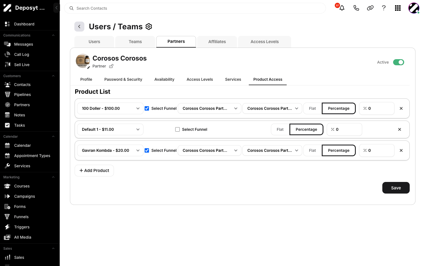
Task: Open the user profile avatar menu
Action: point(414,8)
